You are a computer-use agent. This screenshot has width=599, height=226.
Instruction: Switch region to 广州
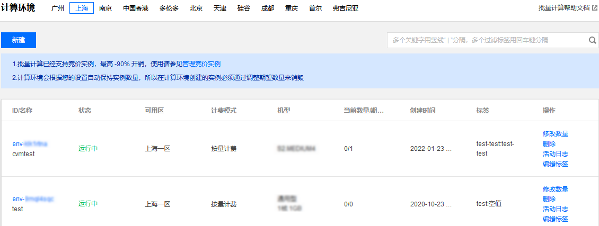pyautogui.click(x=58, y=8)
